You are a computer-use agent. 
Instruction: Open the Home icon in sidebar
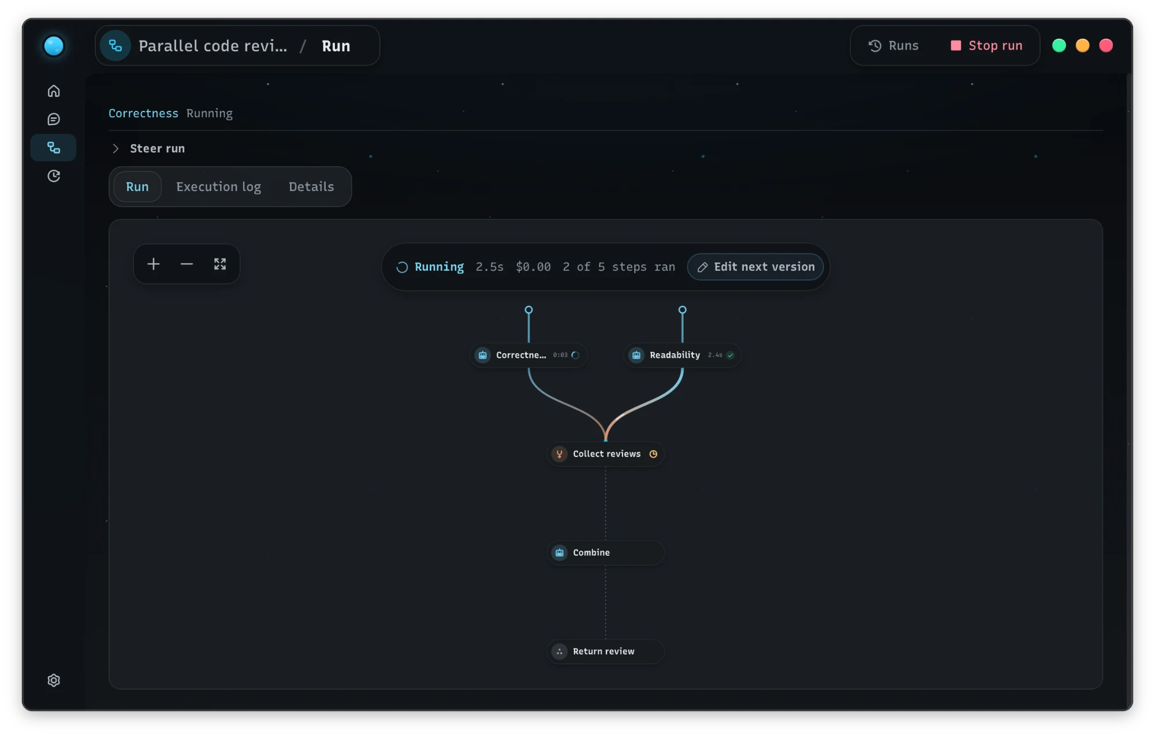point(54,91)
